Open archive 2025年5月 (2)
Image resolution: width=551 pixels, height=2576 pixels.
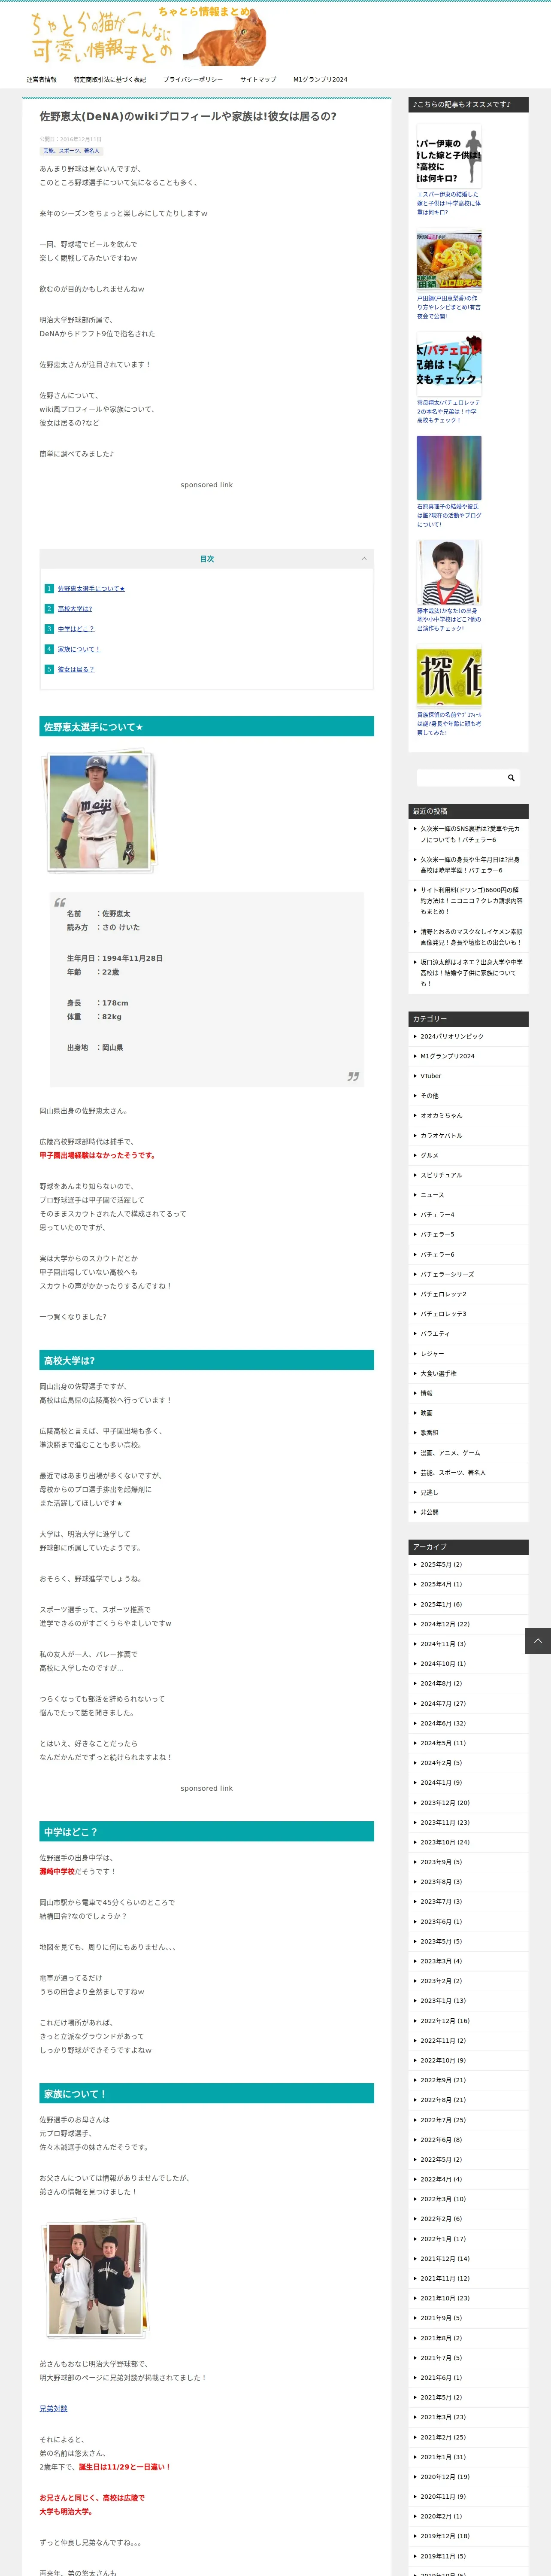(441, 1565)
